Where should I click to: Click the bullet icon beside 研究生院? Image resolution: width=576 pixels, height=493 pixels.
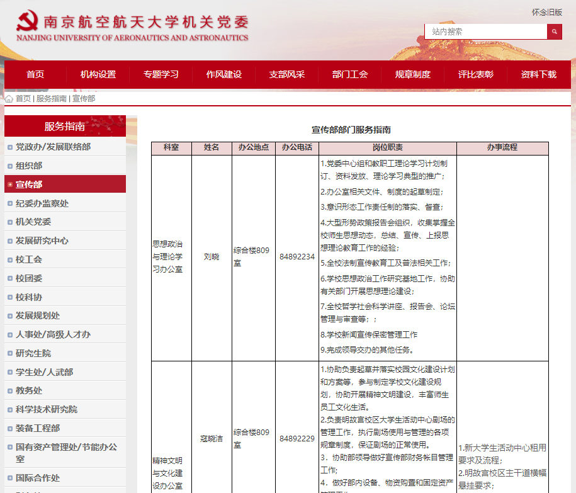click(9, 353)
